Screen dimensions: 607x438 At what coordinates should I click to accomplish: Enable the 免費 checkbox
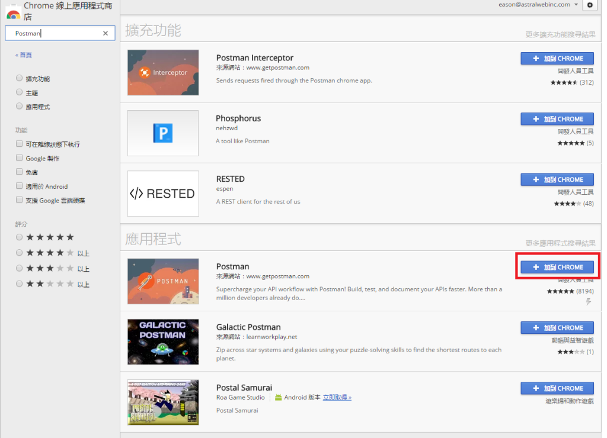20,172
